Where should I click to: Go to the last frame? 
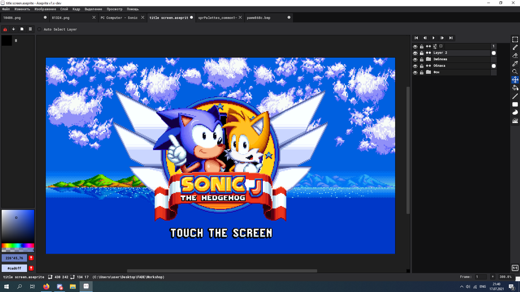(451, 38)
